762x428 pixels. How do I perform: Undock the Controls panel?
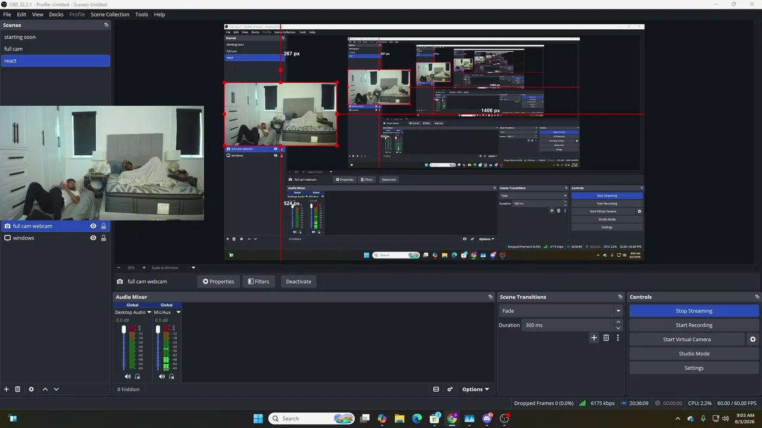757,297
